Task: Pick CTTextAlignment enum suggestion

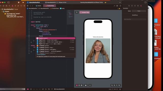Action: (56, 46)
